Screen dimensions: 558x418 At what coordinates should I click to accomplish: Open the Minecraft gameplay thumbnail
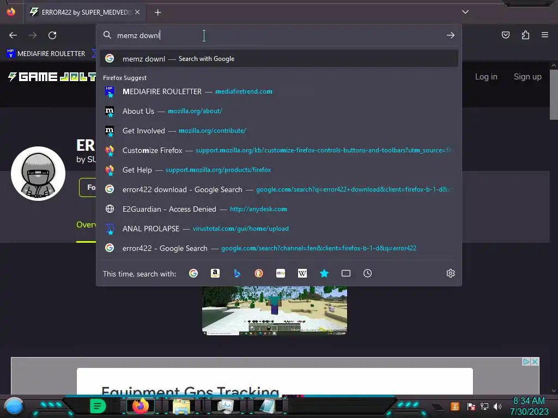[x=275, y=311]
